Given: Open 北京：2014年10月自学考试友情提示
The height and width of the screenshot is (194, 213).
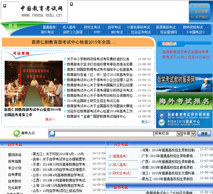Looking at the screenshot, I should pyautogui.click(x=59, y=170).
